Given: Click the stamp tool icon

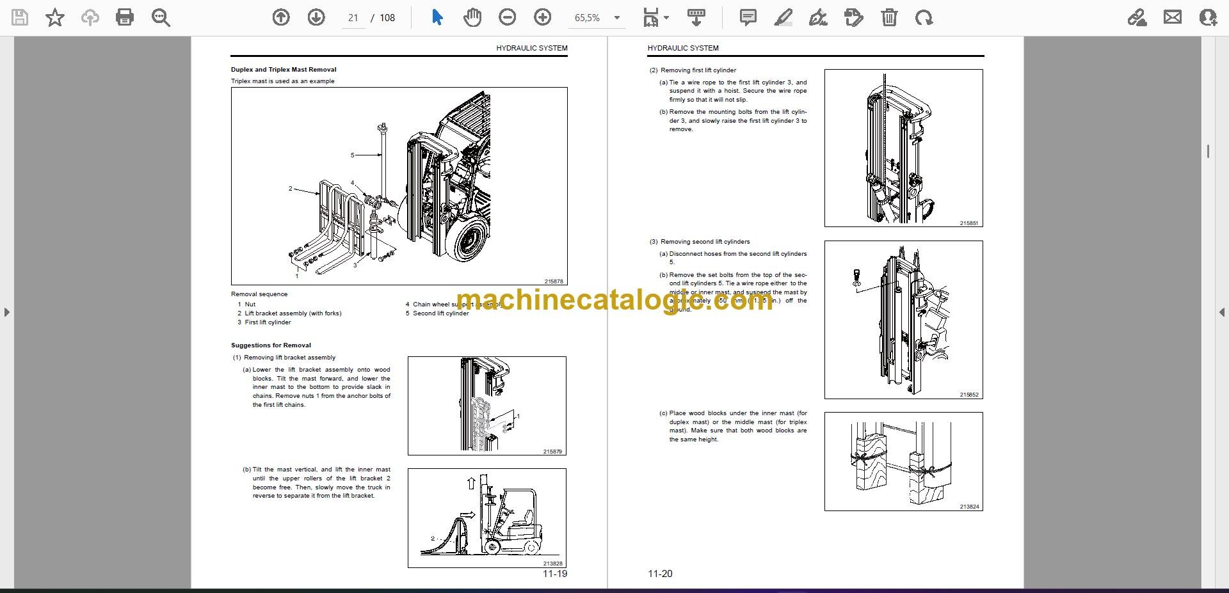Looking at the screenshot, I should pos(853,17).
